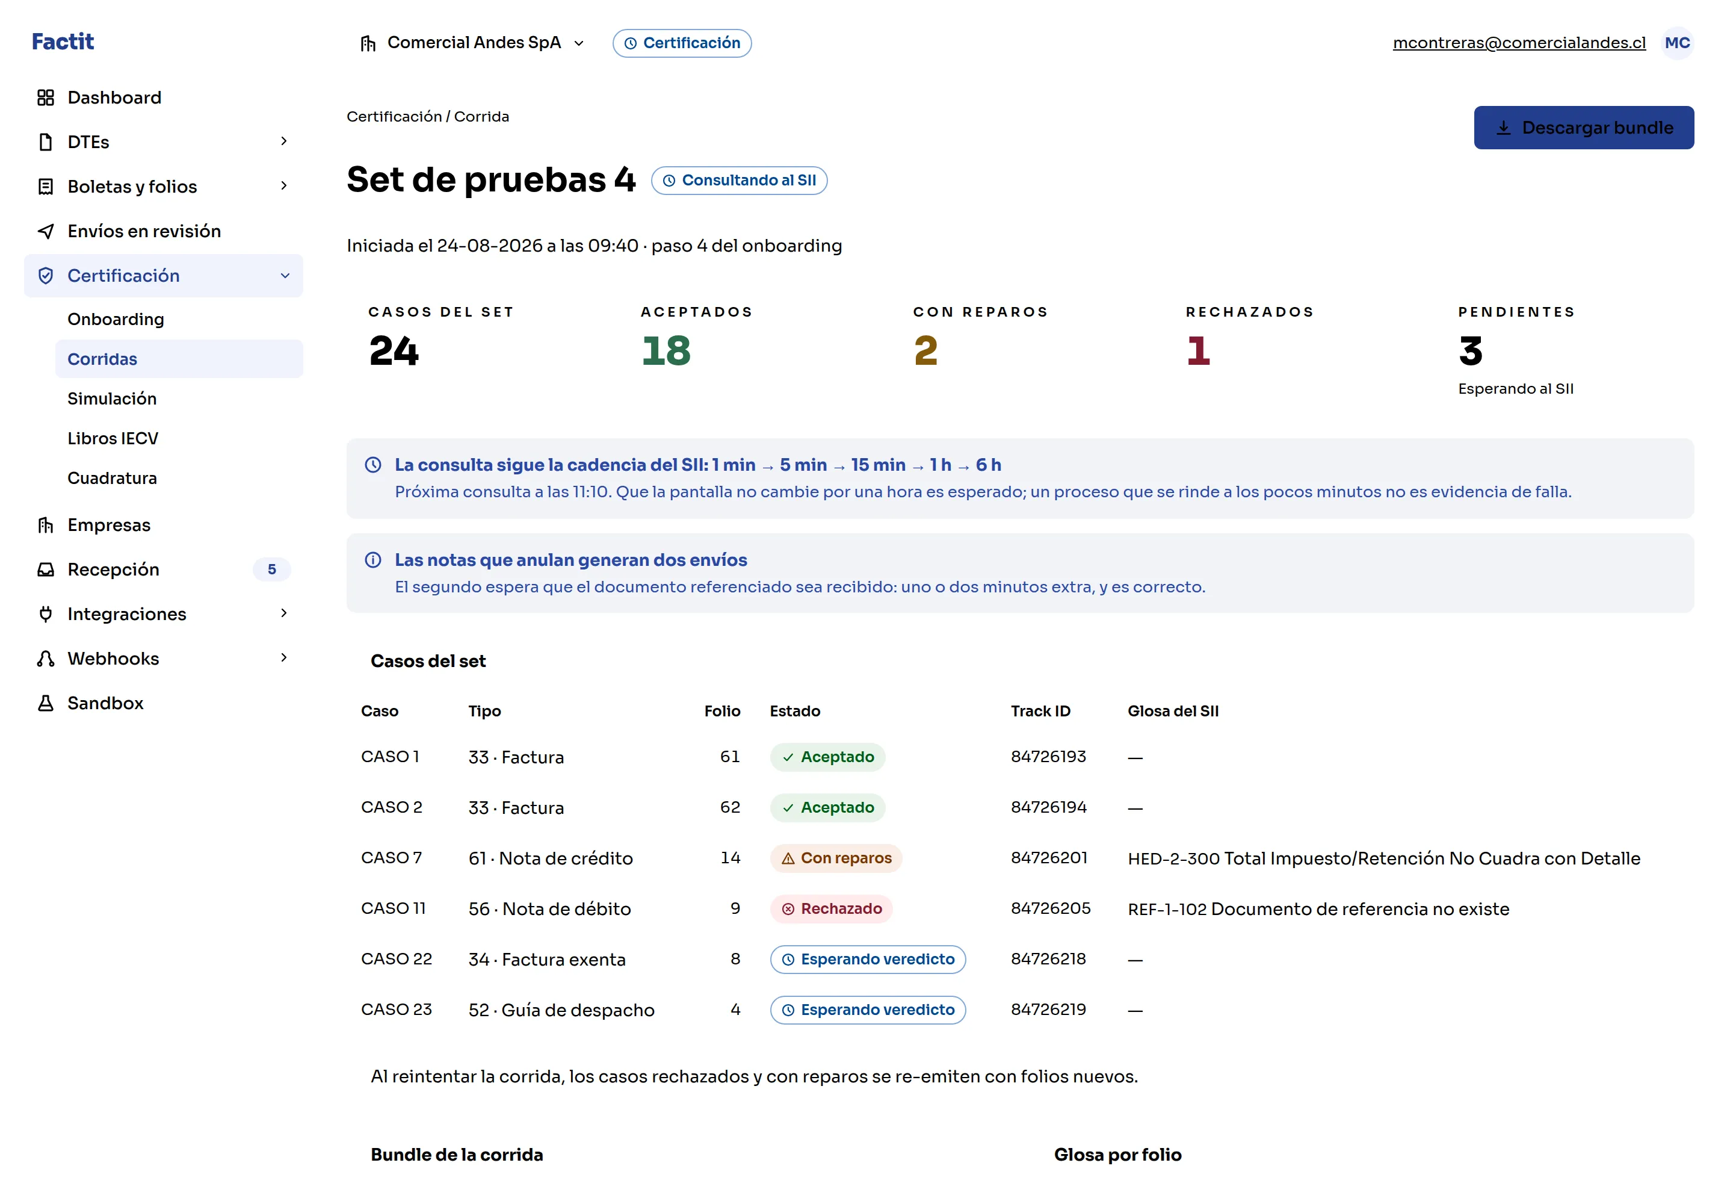
Task: Open the Onboarding submenu item
Action: click(x=179, y=319)
